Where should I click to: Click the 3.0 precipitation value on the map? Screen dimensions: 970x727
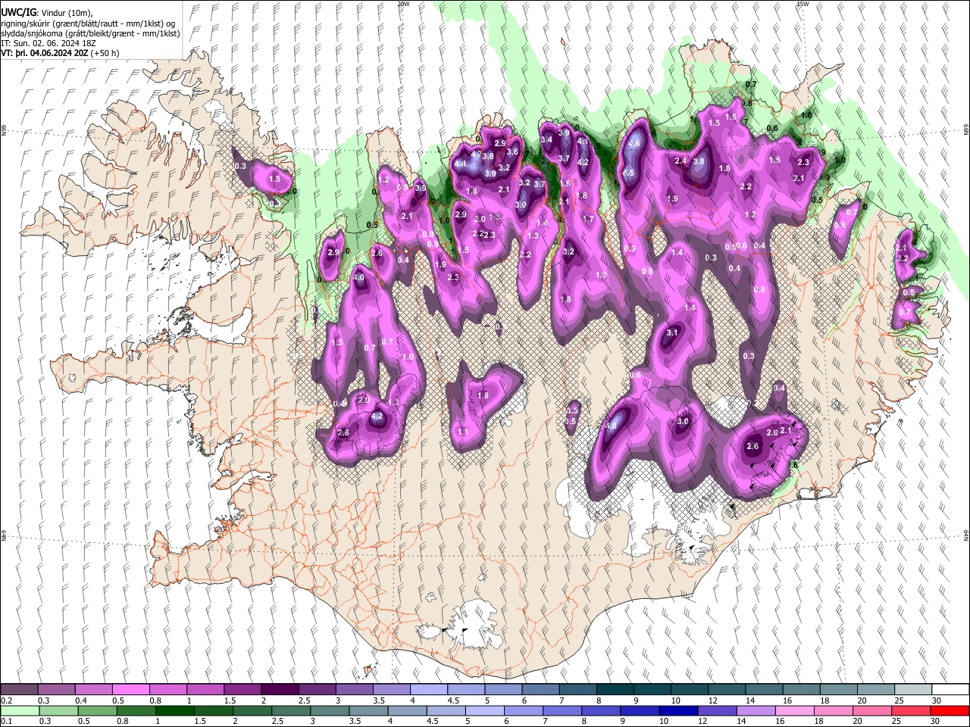click(x=683, y=422)
